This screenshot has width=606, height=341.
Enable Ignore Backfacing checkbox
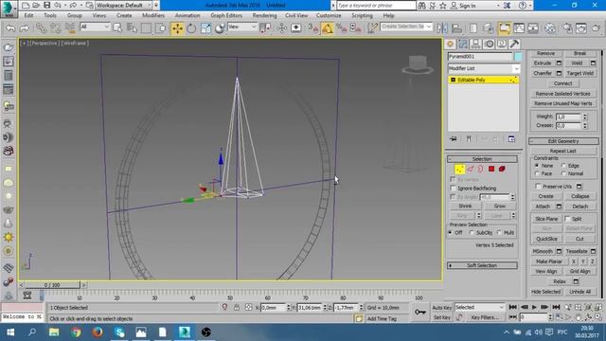click(x=453, y=188)
